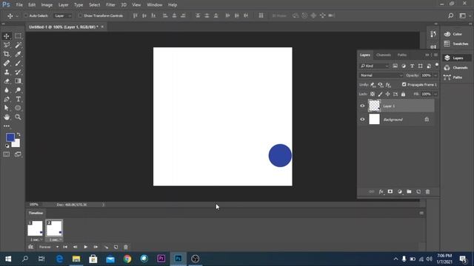Select the Zoom tool

(18, 117)
